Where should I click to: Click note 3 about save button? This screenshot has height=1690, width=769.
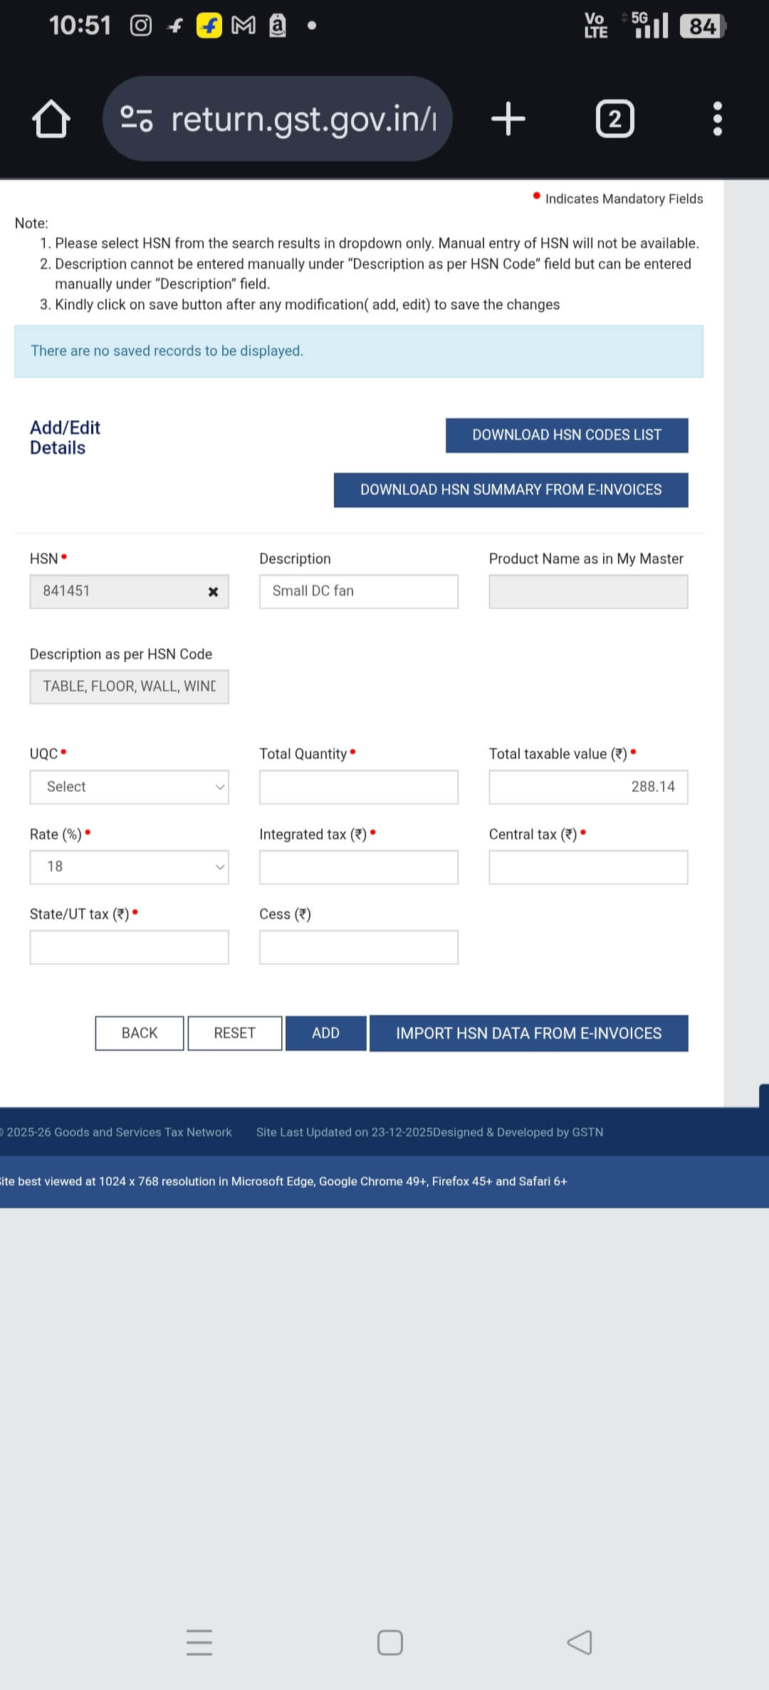pyautogui.click(x=307, y=305)
